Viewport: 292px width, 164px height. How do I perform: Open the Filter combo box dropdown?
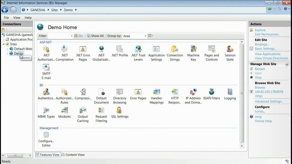pyautogui.click(x=72, y=36)
